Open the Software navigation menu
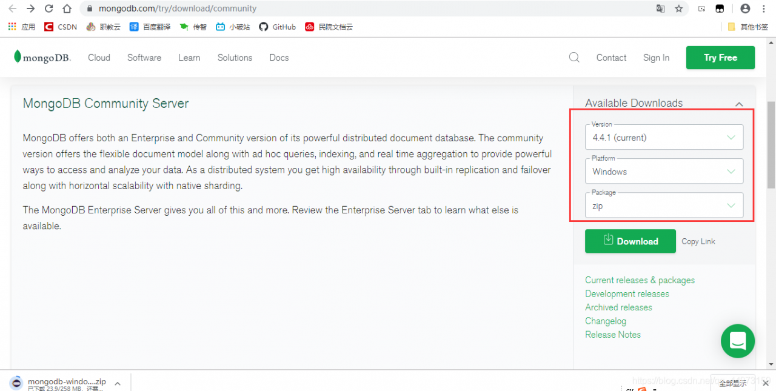Screen dimensions: 776x391 (144, 58)
